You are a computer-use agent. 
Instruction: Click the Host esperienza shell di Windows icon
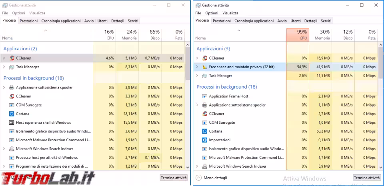point(11,123)
